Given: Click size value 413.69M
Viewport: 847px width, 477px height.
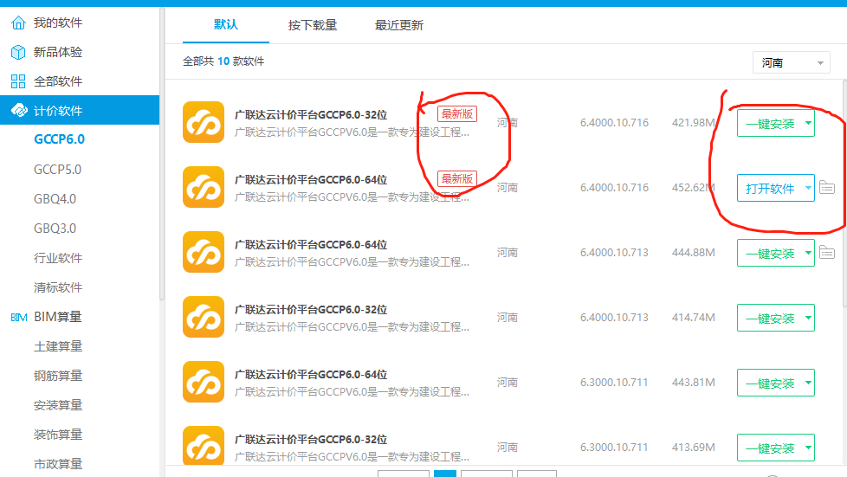Looking at the screenshot, I should (x=693, y=448).
